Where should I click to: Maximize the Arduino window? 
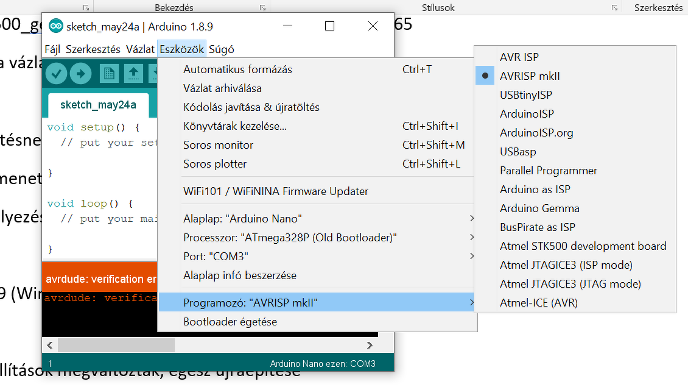pyautogui.click(x=329, y=26)
